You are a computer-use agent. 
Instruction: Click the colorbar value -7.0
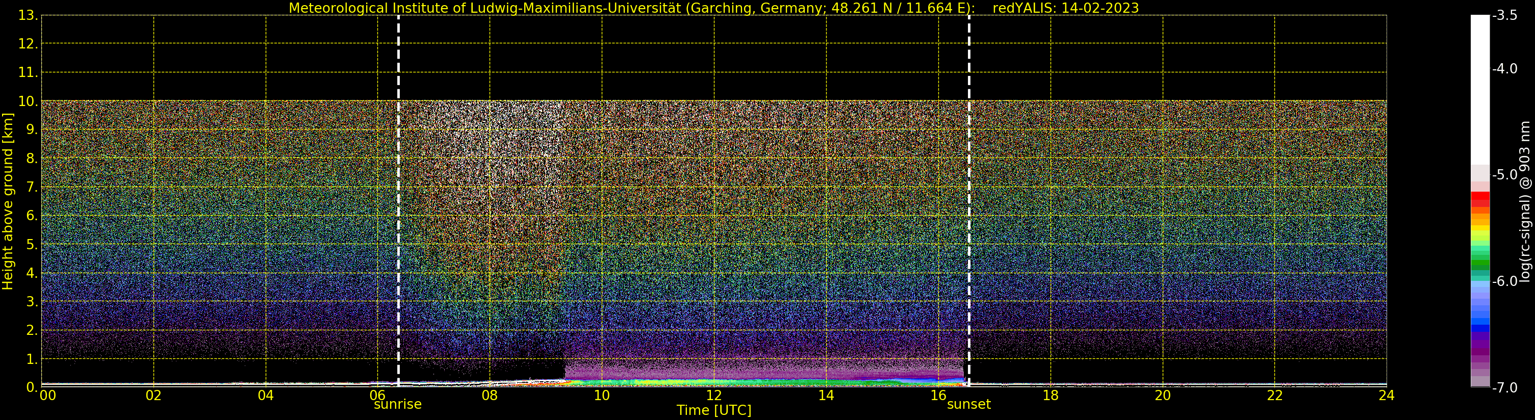[1504, 387]
